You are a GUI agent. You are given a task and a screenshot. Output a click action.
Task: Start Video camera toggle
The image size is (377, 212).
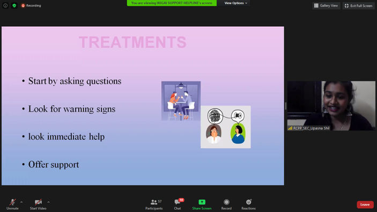38,204
